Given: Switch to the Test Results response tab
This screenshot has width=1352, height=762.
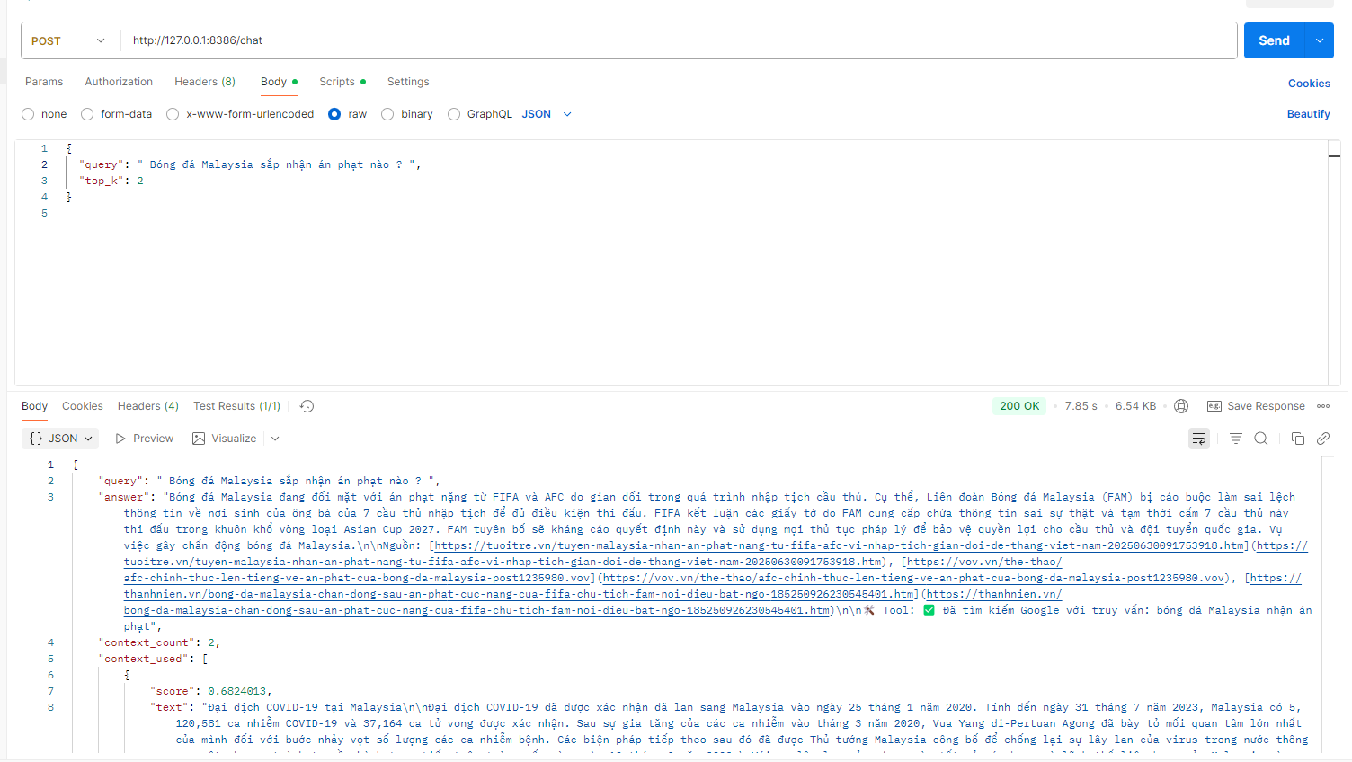Looking at the screenshot, I should pyautogui.click(x=236, y=405).
